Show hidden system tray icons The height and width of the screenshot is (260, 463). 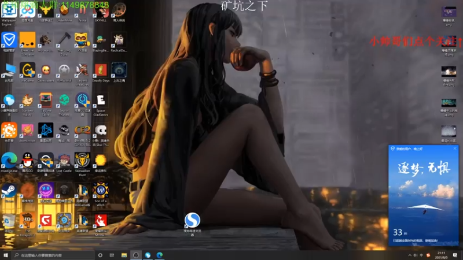coord(410,255)
